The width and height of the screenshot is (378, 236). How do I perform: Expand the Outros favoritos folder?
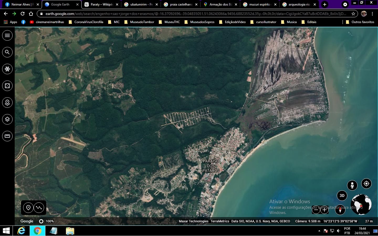[360, 22]
